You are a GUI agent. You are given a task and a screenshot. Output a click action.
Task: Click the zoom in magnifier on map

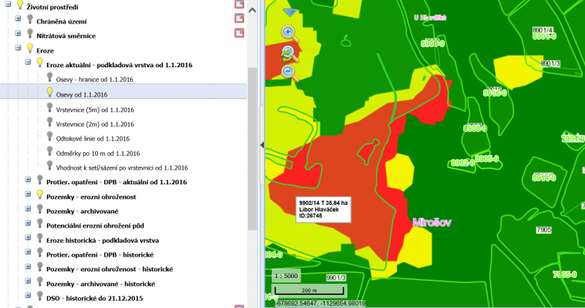pyautogui.click(x=288, y=32)
